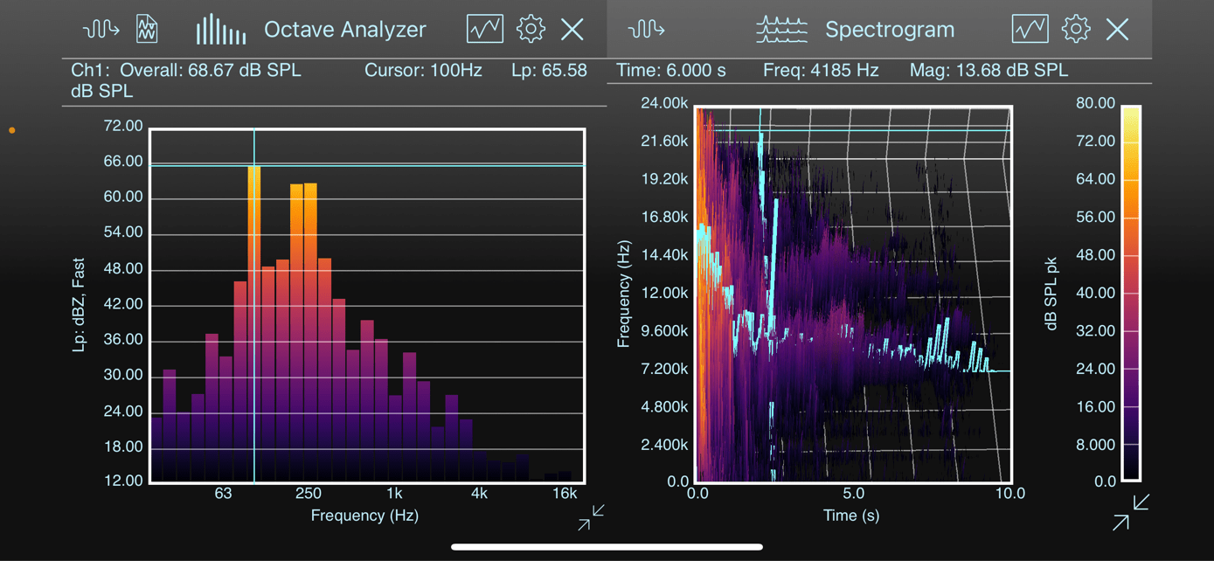Collapse the Spectrogram using the inward arrow
This screenshot has height=561, width=1214.
pos(1141,501)
